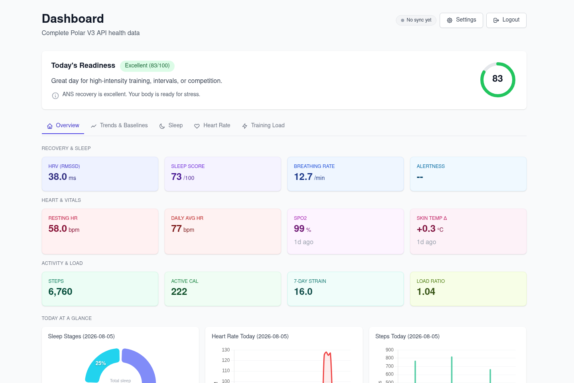Click the heart icon for Heart Rate tab
Screen dimensions: 574x383
197,126
